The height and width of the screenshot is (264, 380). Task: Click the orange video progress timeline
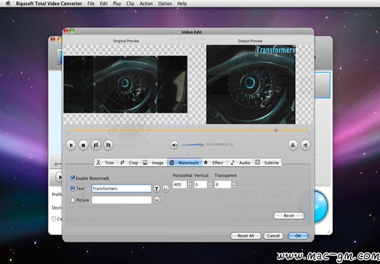(x=189, y=130)
